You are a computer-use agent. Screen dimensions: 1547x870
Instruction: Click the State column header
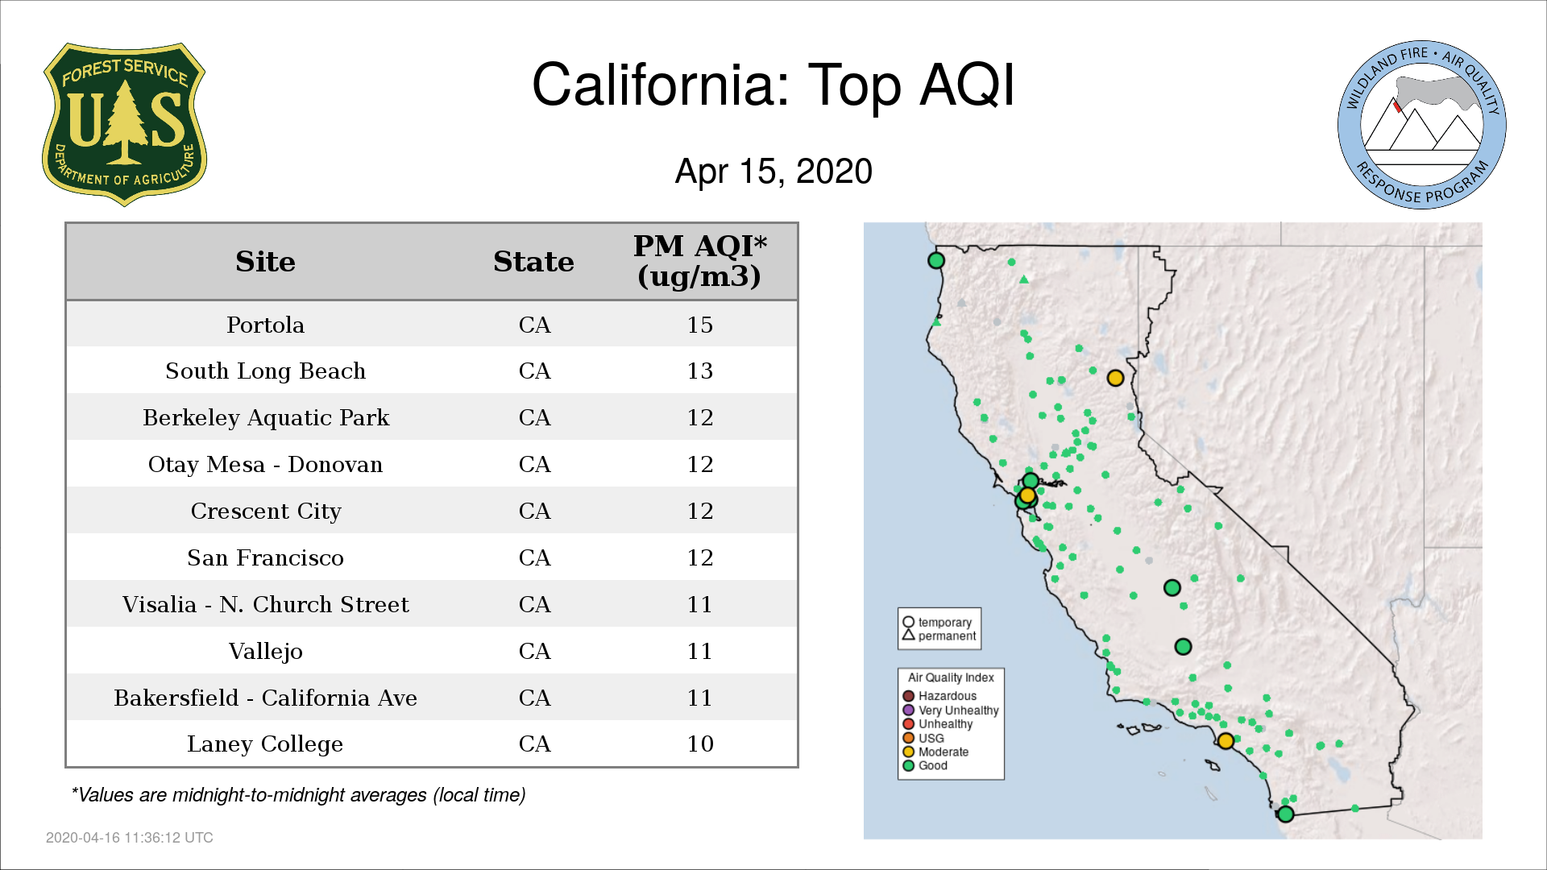click(533, 262)
